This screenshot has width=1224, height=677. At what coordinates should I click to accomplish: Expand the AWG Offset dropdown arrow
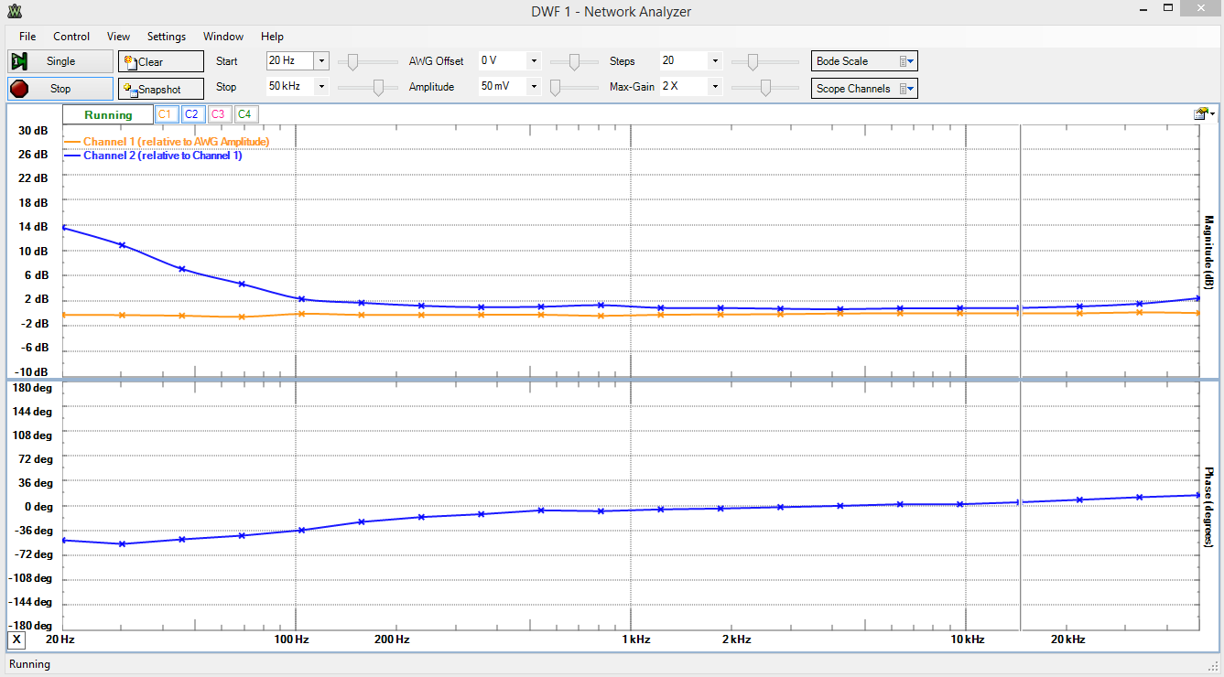[534, 61]
